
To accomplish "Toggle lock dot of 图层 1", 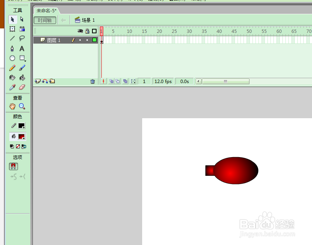I will click(87, 40).
